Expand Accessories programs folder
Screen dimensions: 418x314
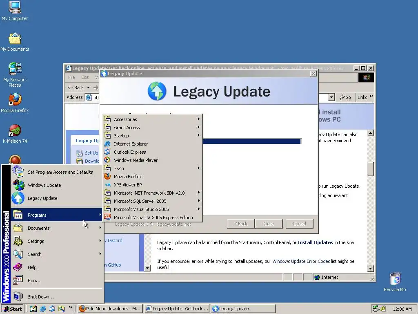[153, 119]
